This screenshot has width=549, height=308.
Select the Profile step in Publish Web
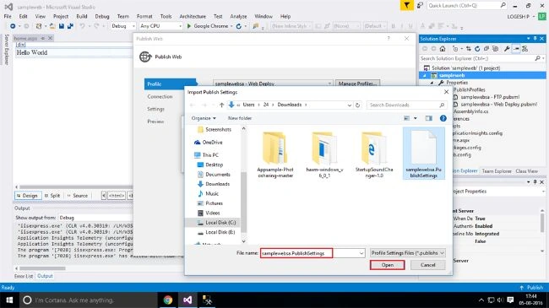pos(170,84)
